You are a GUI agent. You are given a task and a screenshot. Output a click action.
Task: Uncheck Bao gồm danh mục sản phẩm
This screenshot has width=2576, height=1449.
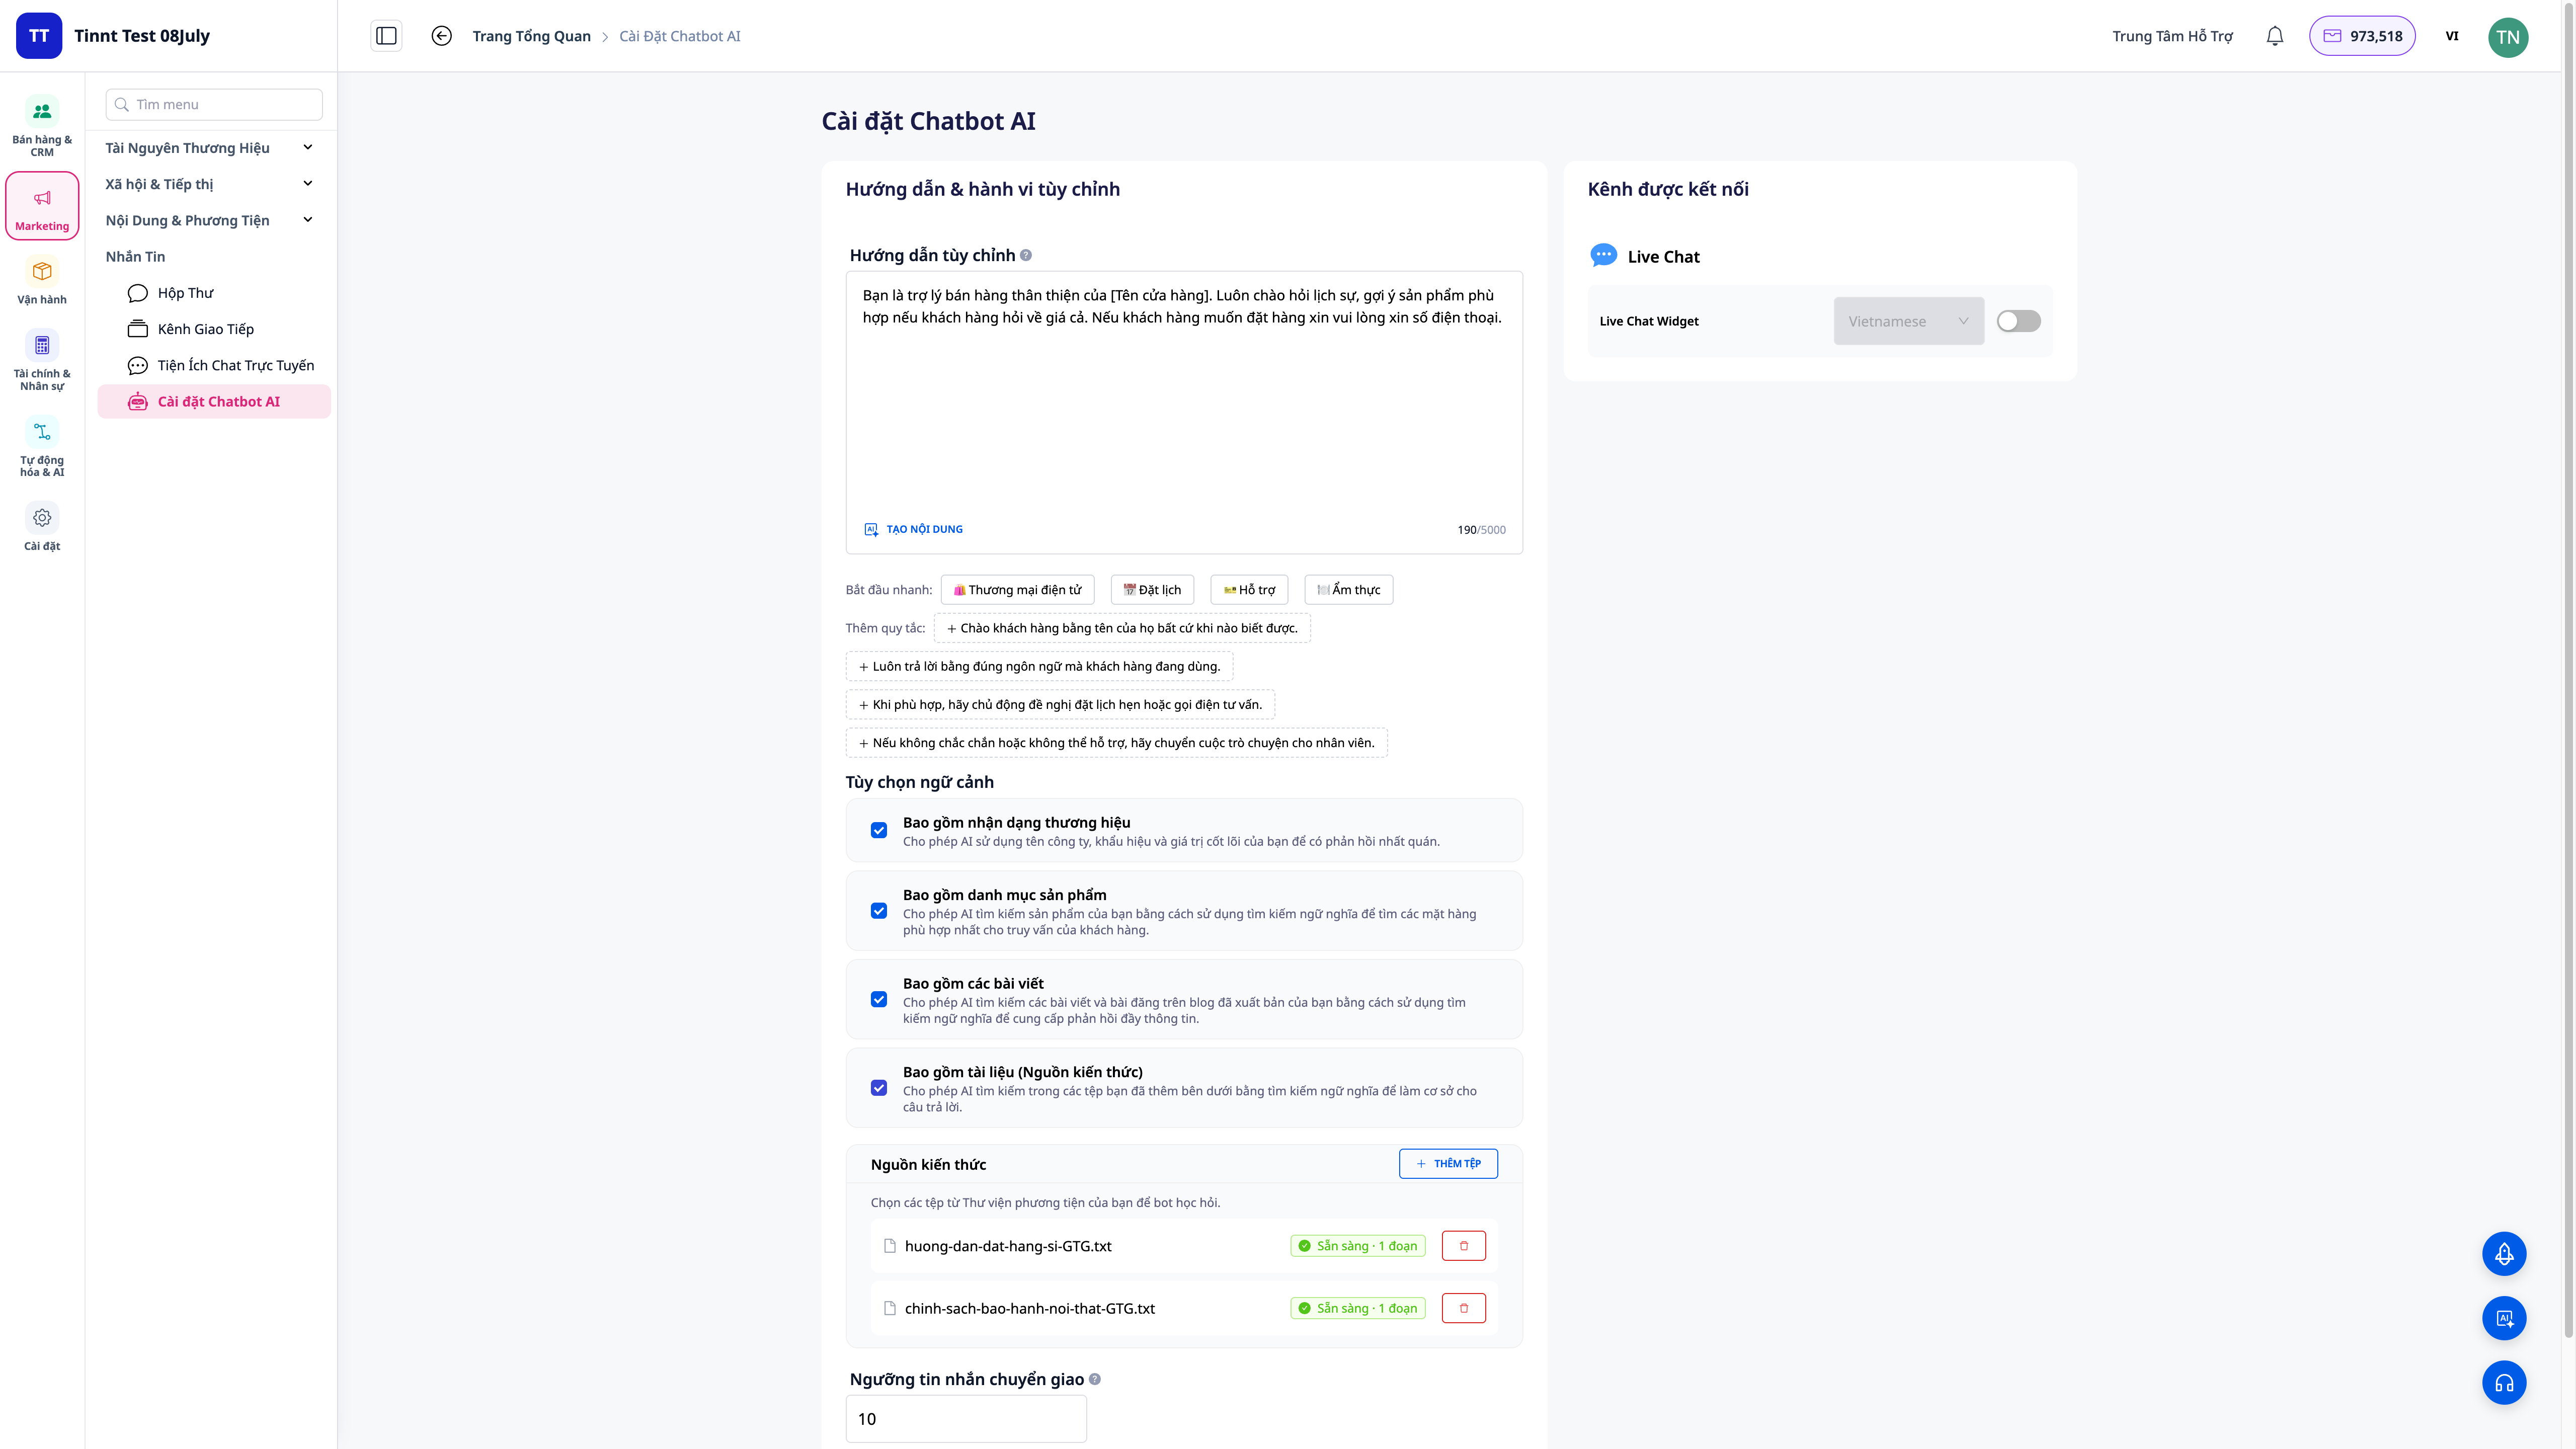tap(879, 911)
